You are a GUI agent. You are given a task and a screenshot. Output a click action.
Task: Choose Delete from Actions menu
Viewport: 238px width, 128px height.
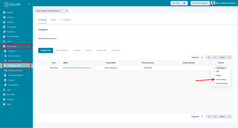pyautogui.click(x=218, y=75)
